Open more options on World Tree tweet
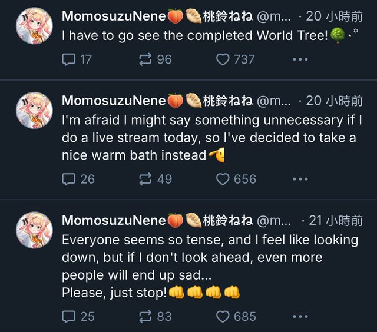 pos(300,59)
